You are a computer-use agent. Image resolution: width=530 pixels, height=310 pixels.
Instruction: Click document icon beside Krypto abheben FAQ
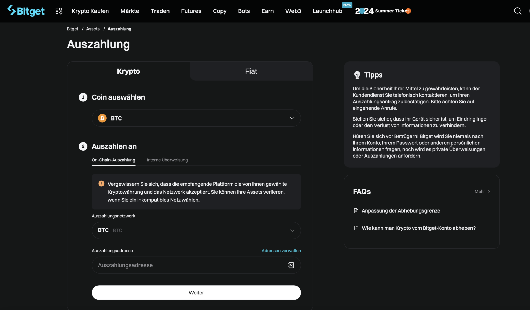[x=356, y=228]
